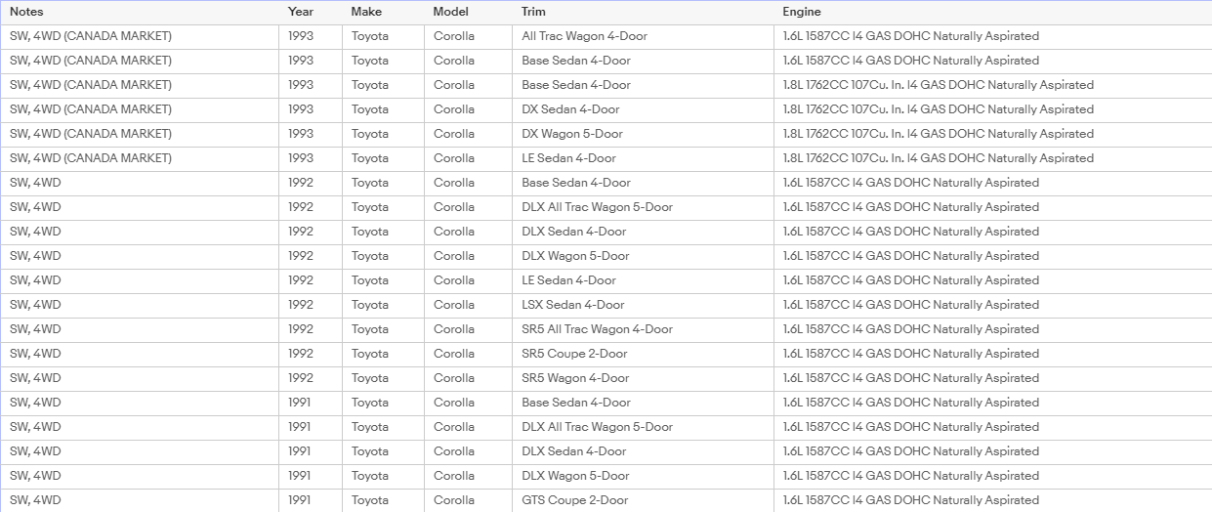The height and width of the screenshot is (512, 1212).
Task: Click the Toyota cell in the 1992 LE Sedan row
Action: [x=383, y=280]
